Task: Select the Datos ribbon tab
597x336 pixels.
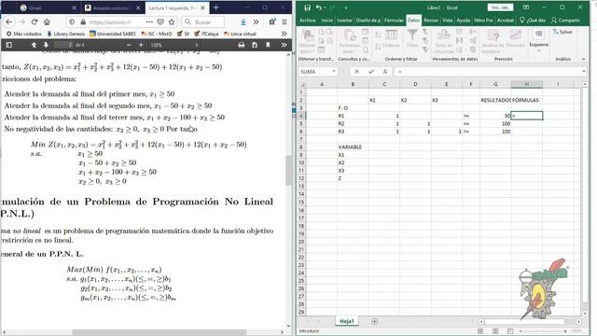Action: [413, 21]
